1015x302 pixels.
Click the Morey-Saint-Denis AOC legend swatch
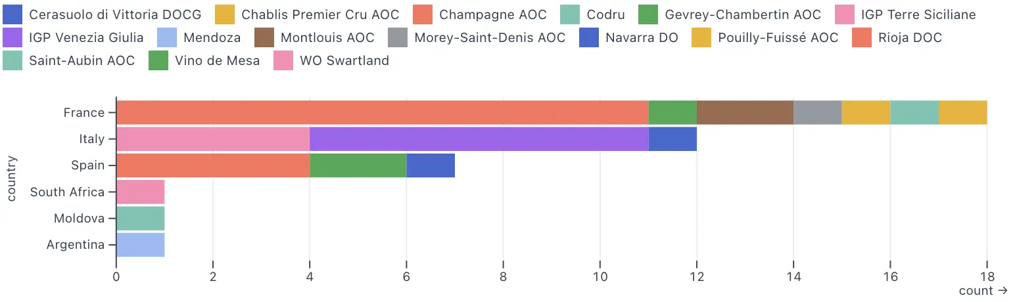pos(399,37)
